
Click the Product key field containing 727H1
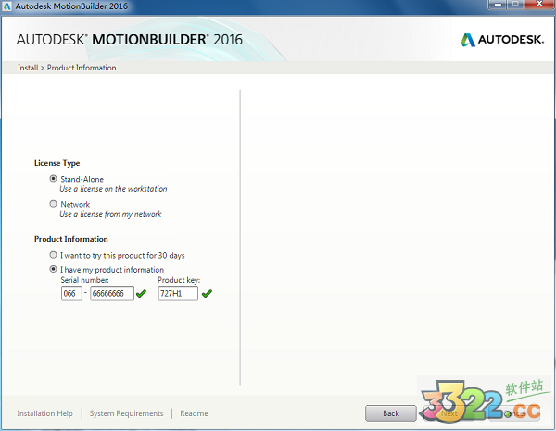[x=178, y=294]
